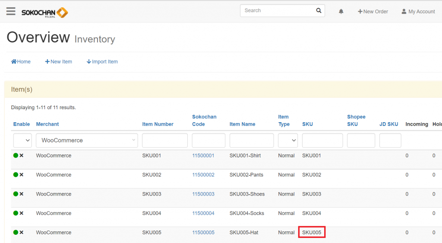Click the Sokochan logo
This screenshot has height=243, width=442.
44,13
